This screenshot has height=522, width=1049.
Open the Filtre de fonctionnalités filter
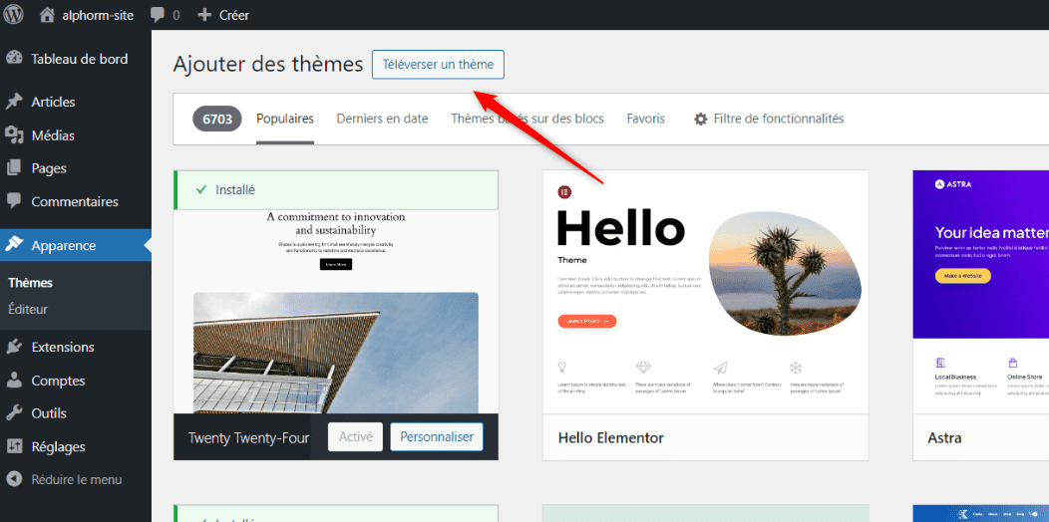(769, 119)
